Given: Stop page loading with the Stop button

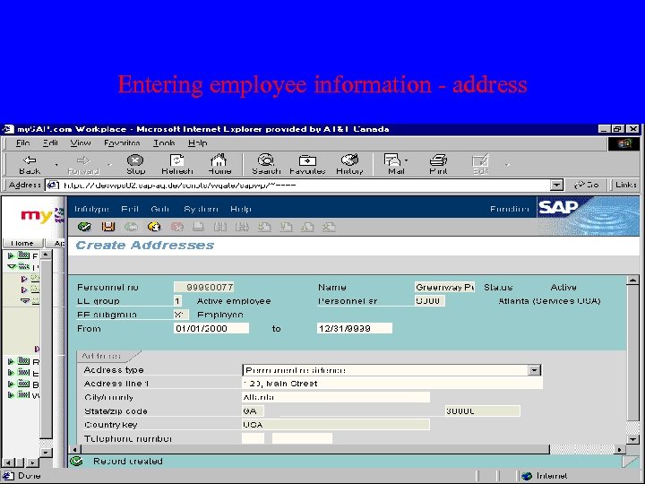Looking at the screenshot, I should [135, 165].
